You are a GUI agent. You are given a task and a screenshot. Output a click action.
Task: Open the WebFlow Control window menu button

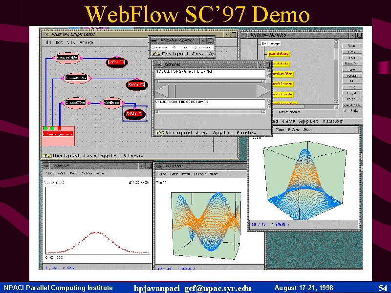[x=154, y=41]
